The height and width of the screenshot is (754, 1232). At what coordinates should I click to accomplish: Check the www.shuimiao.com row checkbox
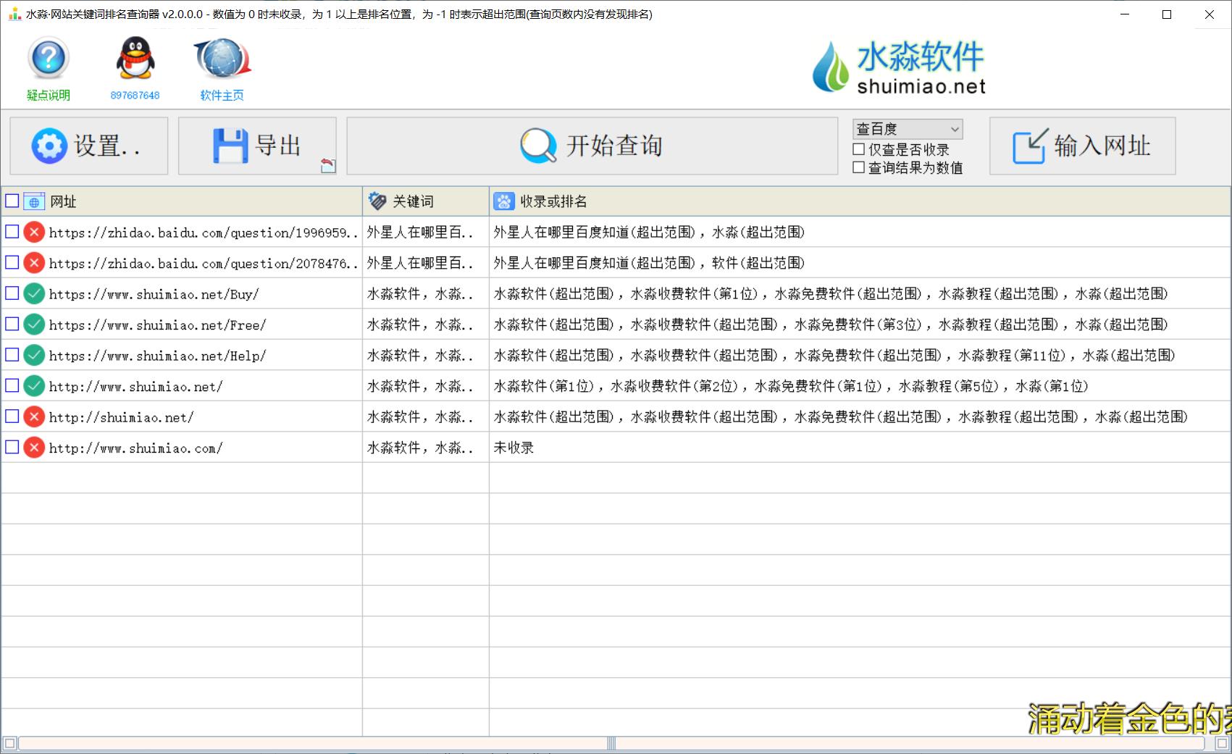[12, 447]
